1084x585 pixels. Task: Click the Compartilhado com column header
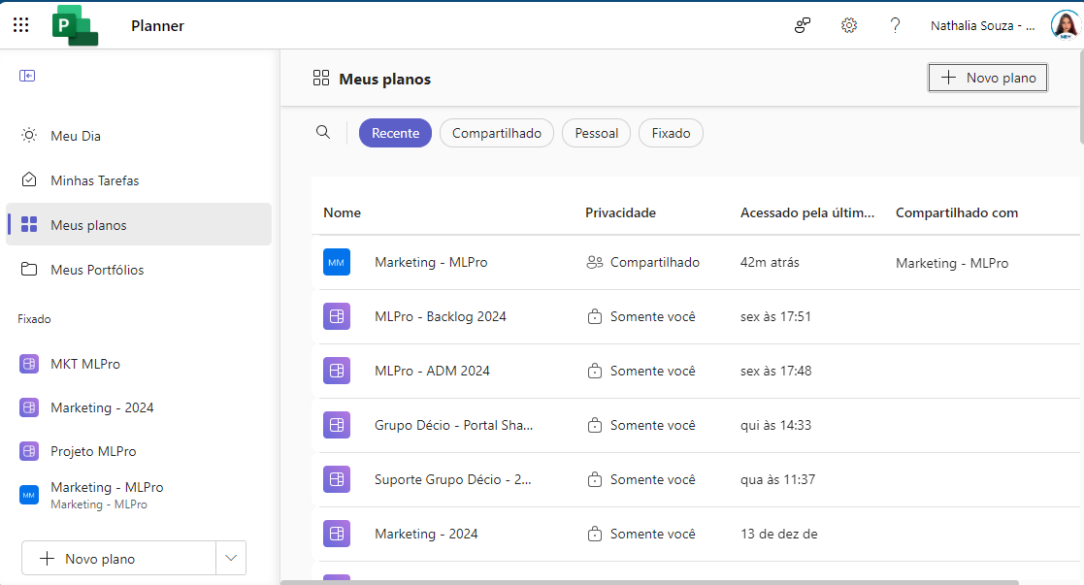point(957,212)
